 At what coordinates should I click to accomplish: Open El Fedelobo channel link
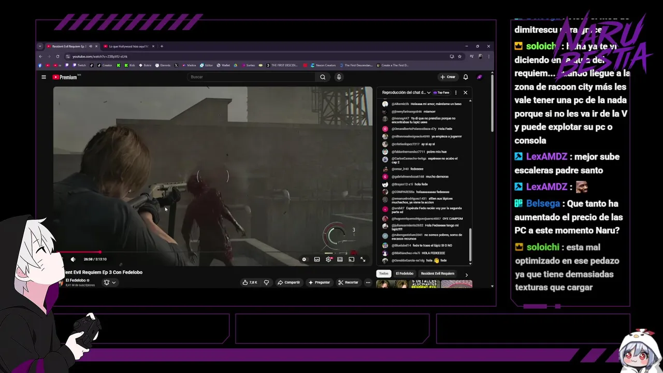click(x=76, y=280)
